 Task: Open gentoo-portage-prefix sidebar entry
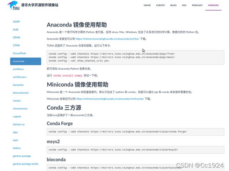(26, 164)
